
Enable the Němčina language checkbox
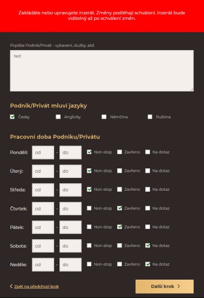click(104, 117)
